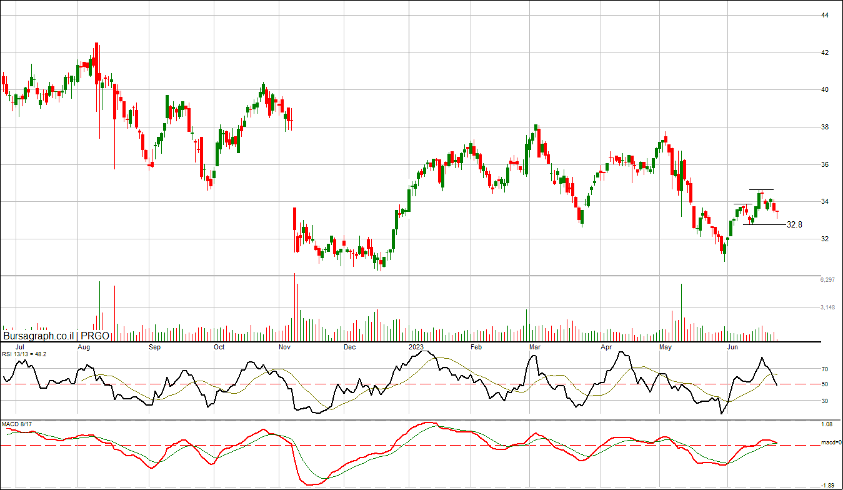Click the RSI 13/13 = 48.2 indicator label
The width and height of the screenshot is (843, 490).
pos(24,354)
